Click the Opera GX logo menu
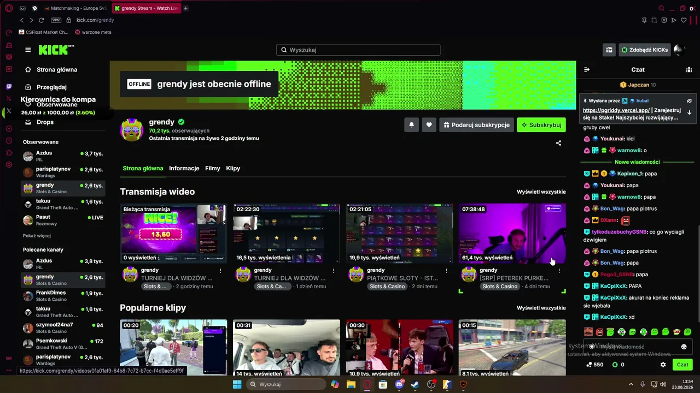Screen dimensions: 700x393 [9, 8]
